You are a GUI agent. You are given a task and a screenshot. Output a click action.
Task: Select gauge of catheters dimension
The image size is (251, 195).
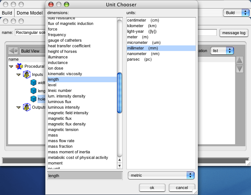[82, 41]
